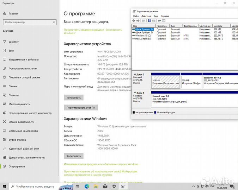238x190 pixels.
Task: Open the Файл menu in Disk Management
Action: click(x=136, y=16)
